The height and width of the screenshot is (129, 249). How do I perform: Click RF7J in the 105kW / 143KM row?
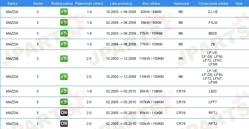213,124
